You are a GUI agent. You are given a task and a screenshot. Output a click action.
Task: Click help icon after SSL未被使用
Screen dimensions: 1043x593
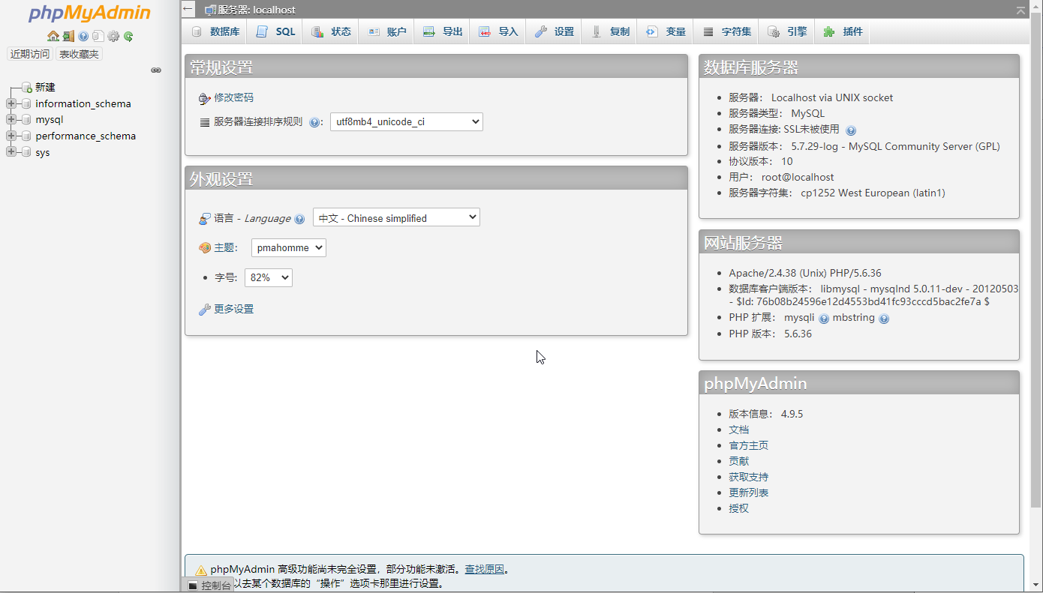pyautogui.click(x=851, y=130)
